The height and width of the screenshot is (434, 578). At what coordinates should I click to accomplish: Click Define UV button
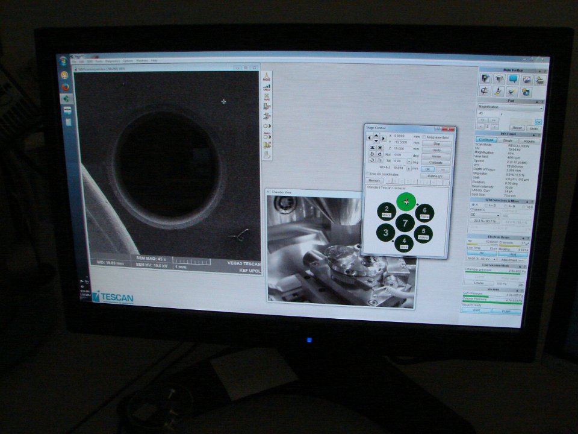click(435, 176)
